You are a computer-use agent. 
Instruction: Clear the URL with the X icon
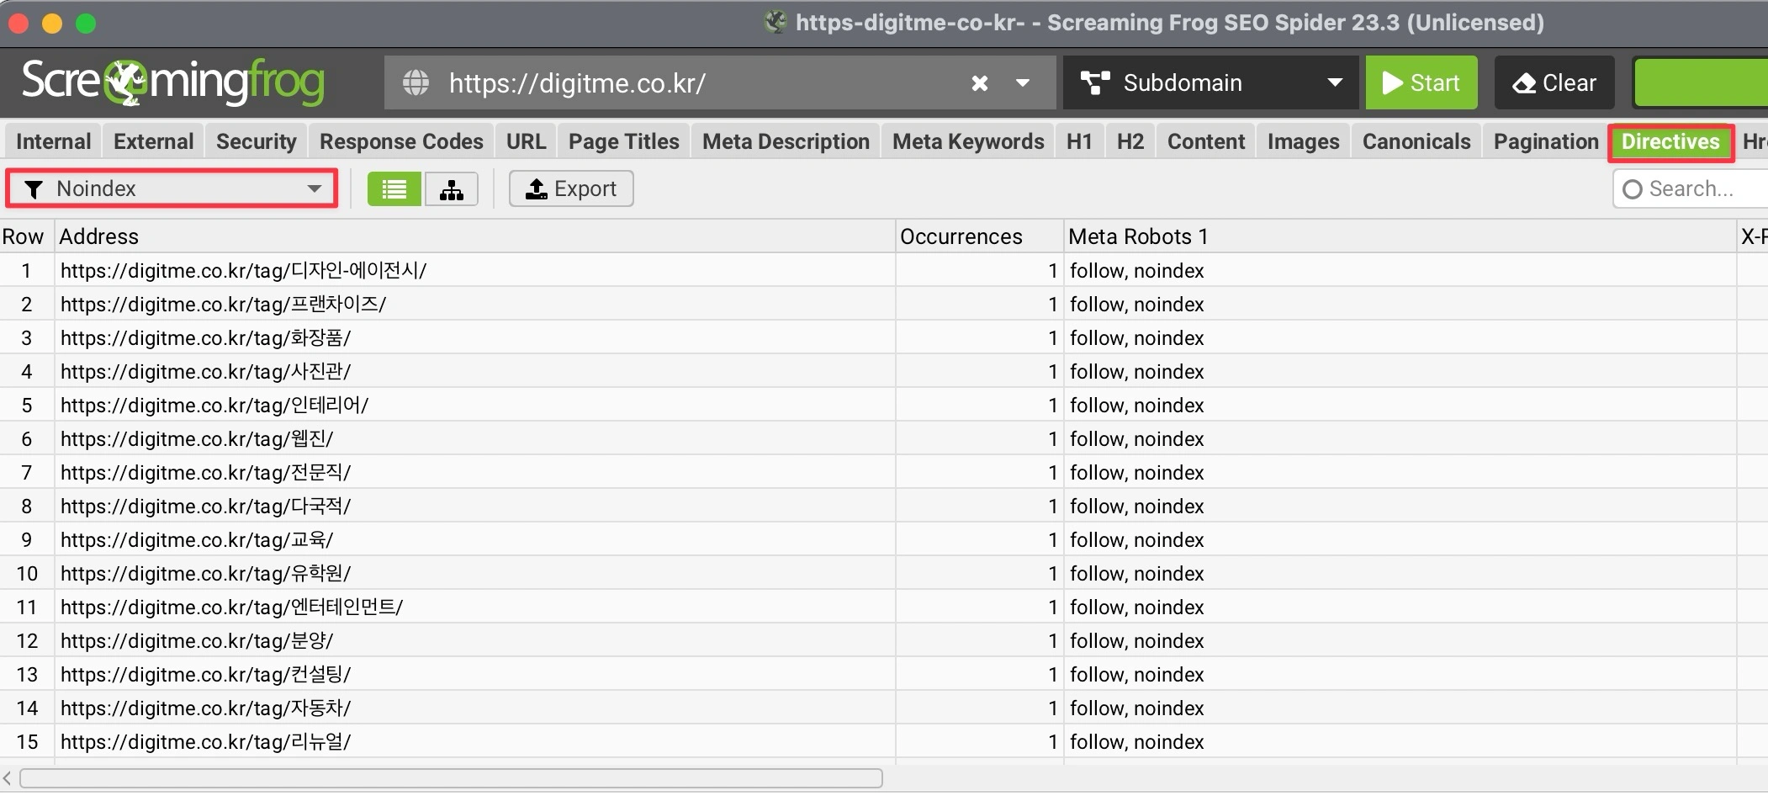point(980,82)
